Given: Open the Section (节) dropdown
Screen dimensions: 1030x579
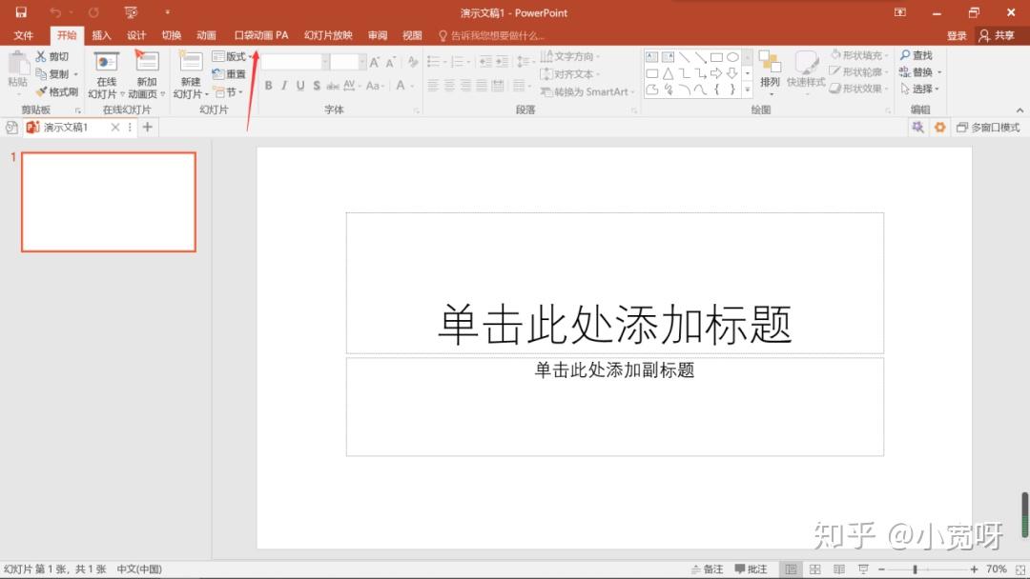Looking at the screenshot, I should (x=228, y=91).
